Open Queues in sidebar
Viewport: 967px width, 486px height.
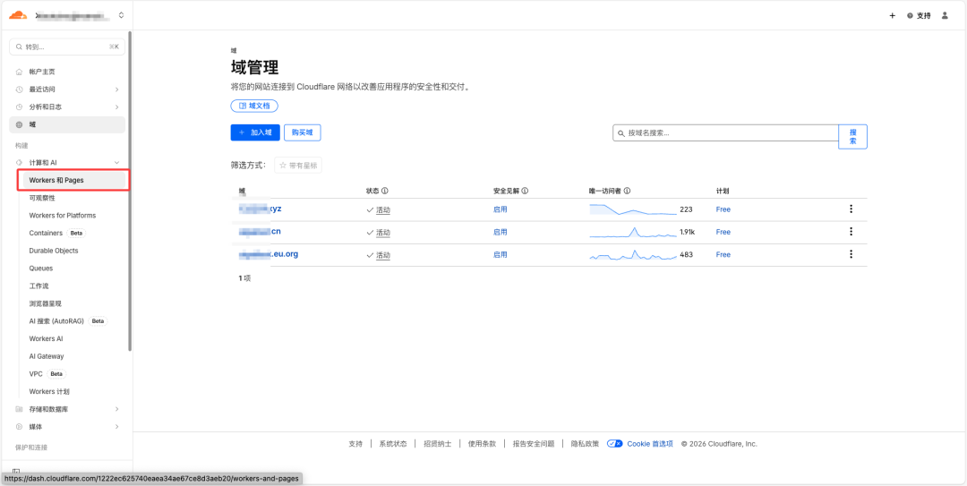pos(40,269)
